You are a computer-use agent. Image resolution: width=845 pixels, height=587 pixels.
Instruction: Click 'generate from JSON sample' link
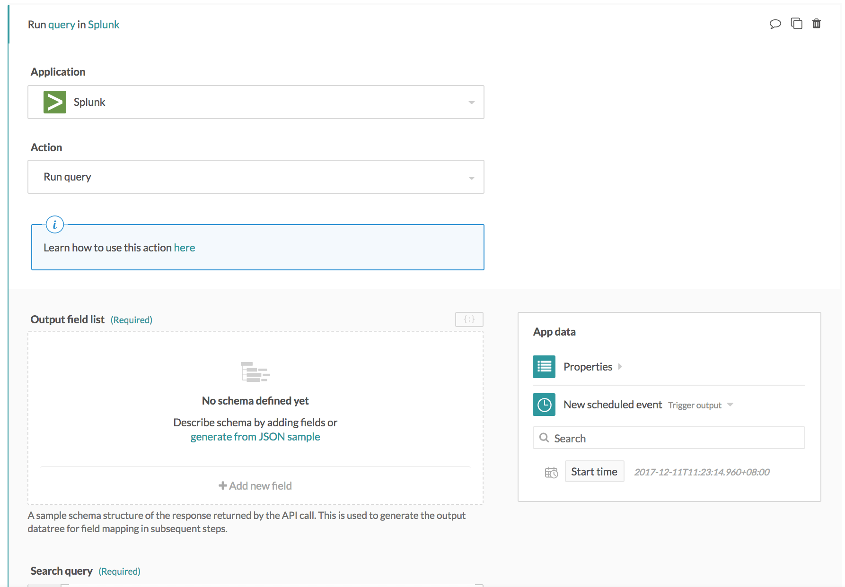255,437
